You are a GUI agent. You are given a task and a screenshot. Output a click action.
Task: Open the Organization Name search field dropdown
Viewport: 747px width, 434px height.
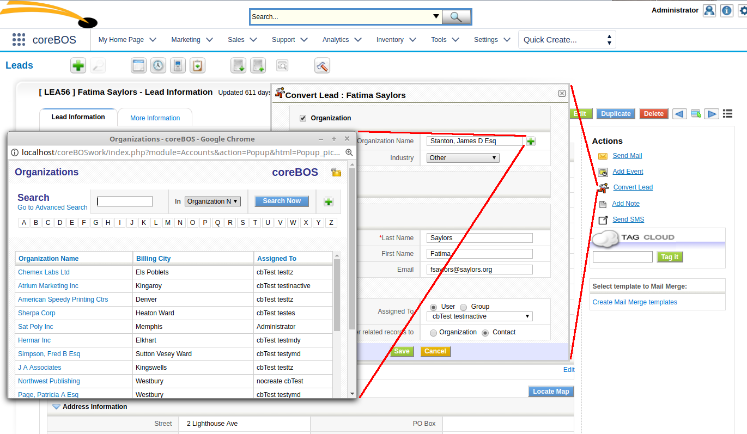212,201
